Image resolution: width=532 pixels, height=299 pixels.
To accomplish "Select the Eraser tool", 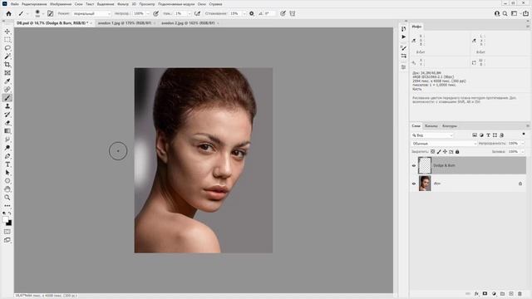I will click(x=7, y=123).
